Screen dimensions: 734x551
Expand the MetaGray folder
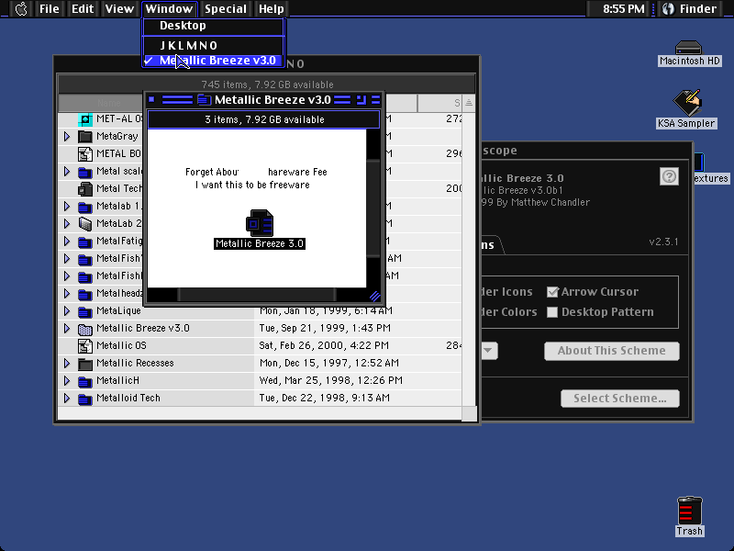coord(66,136)
